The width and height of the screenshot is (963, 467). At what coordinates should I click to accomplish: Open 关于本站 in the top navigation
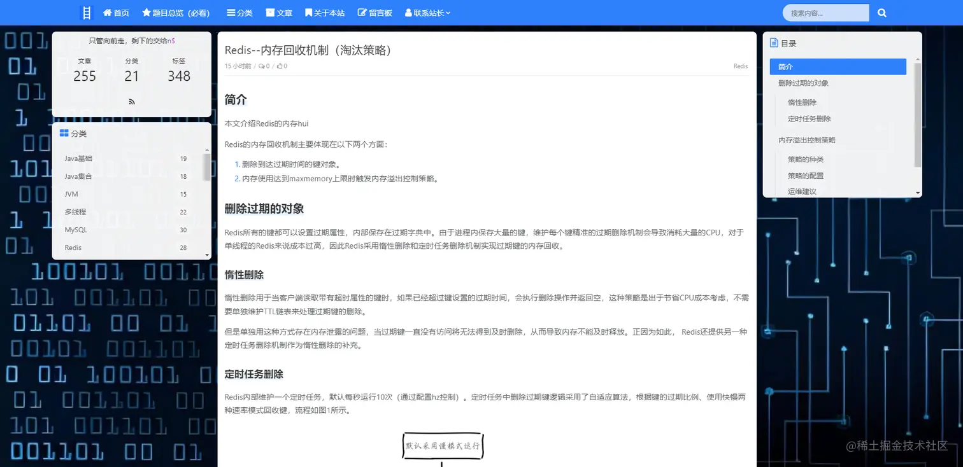(325, 13)
